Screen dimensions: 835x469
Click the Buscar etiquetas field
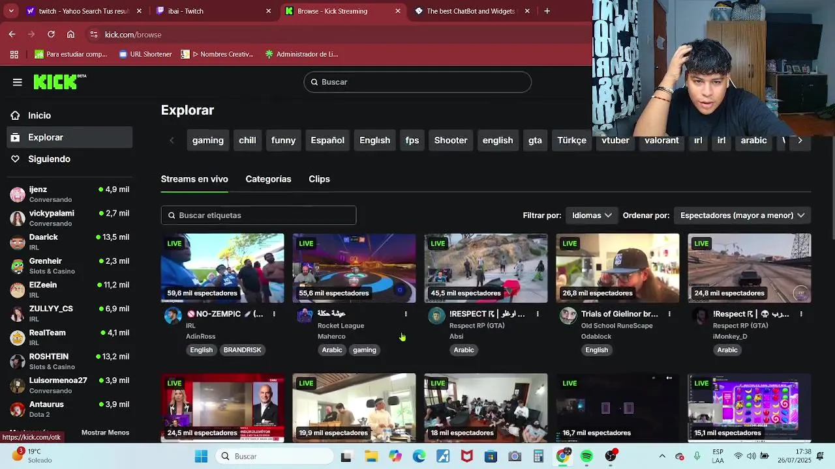[258, 215]
